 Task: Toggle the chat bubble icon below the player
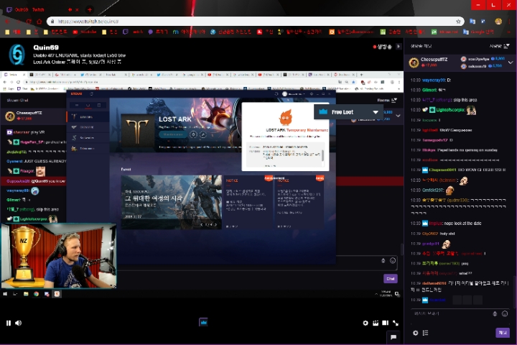click(x=393, y=336)
